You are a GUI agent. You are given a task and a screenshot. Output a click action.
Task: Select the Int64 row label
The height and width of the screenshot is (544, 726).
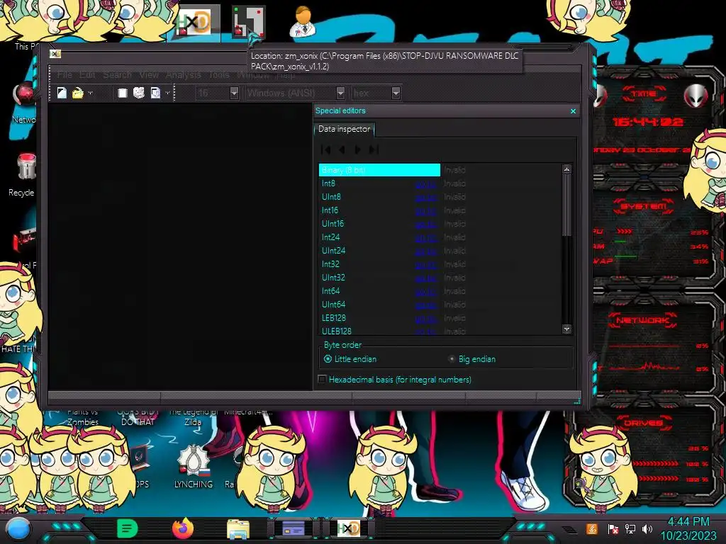330,291
